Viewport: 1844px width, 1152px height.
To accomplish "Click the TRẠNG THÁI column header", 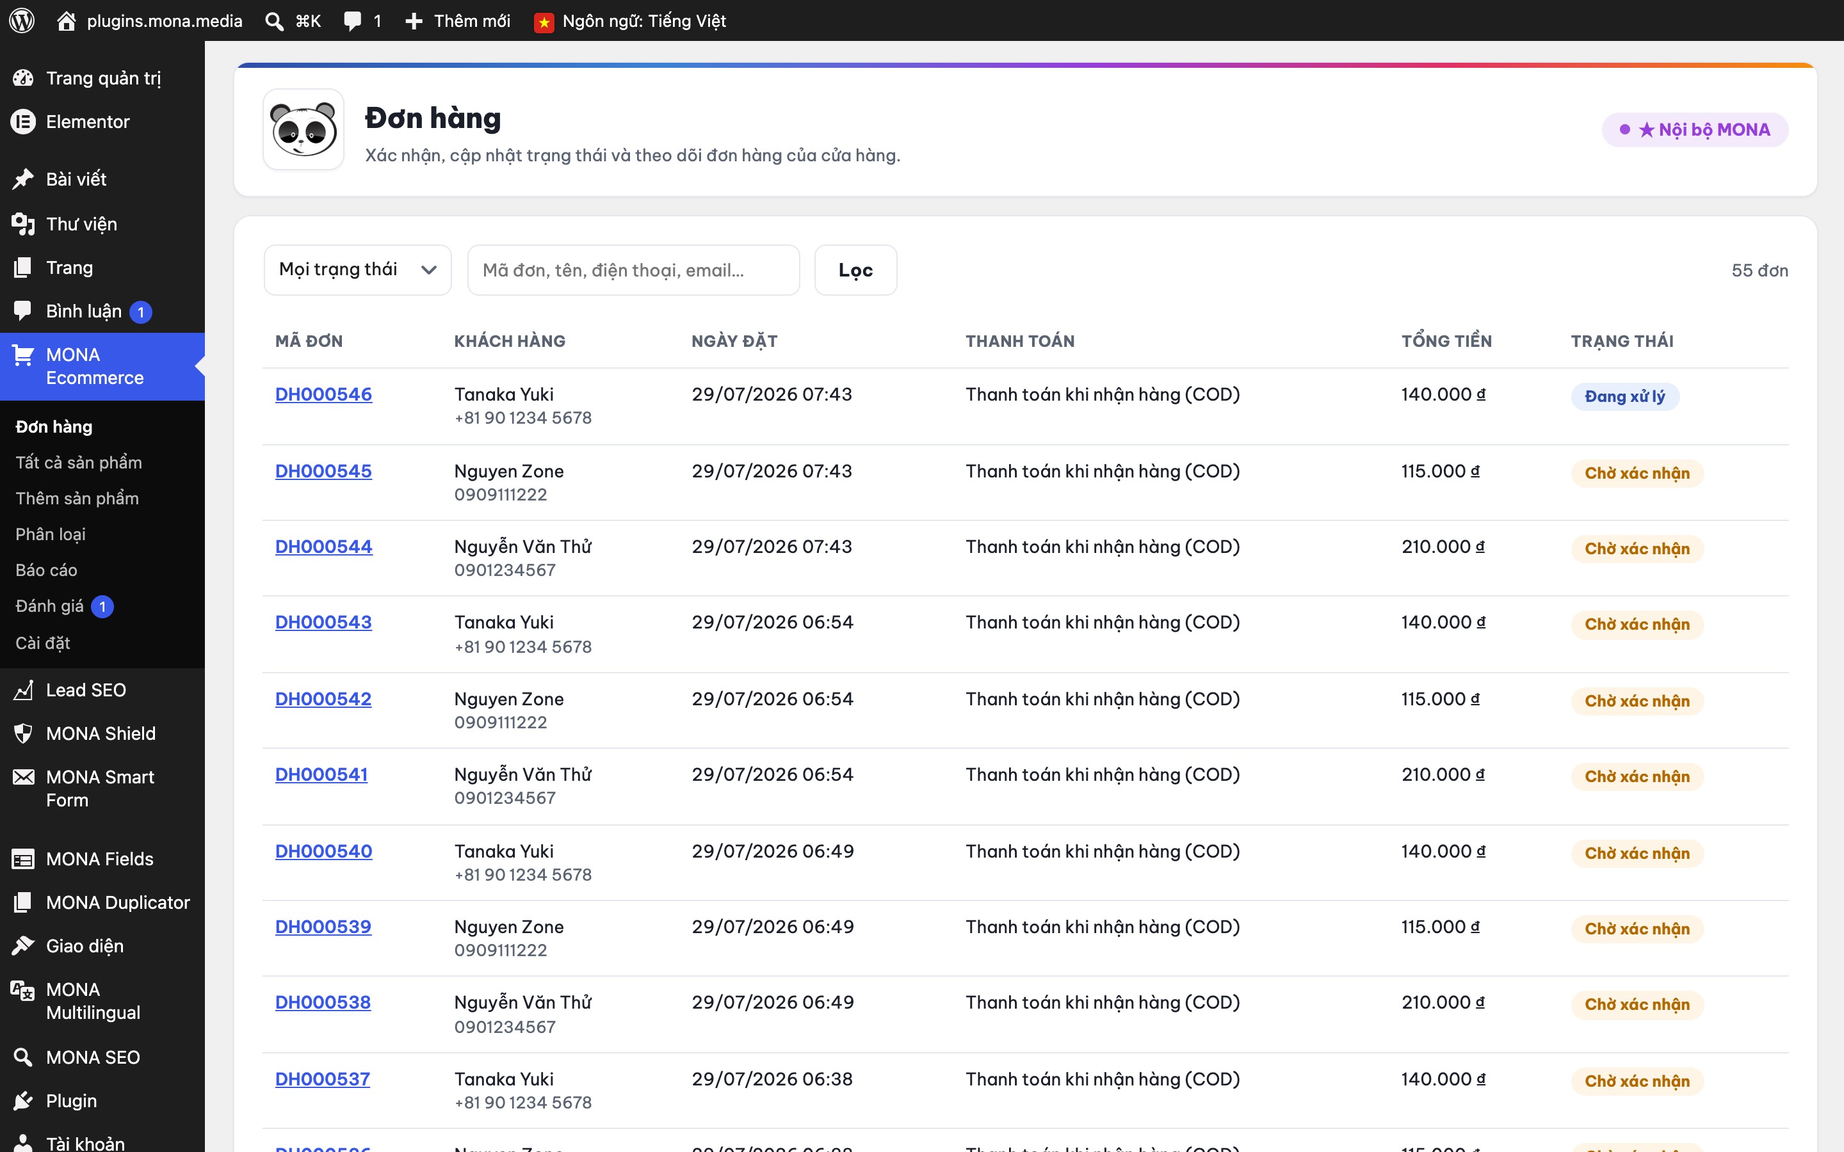I will (1622, 341).
